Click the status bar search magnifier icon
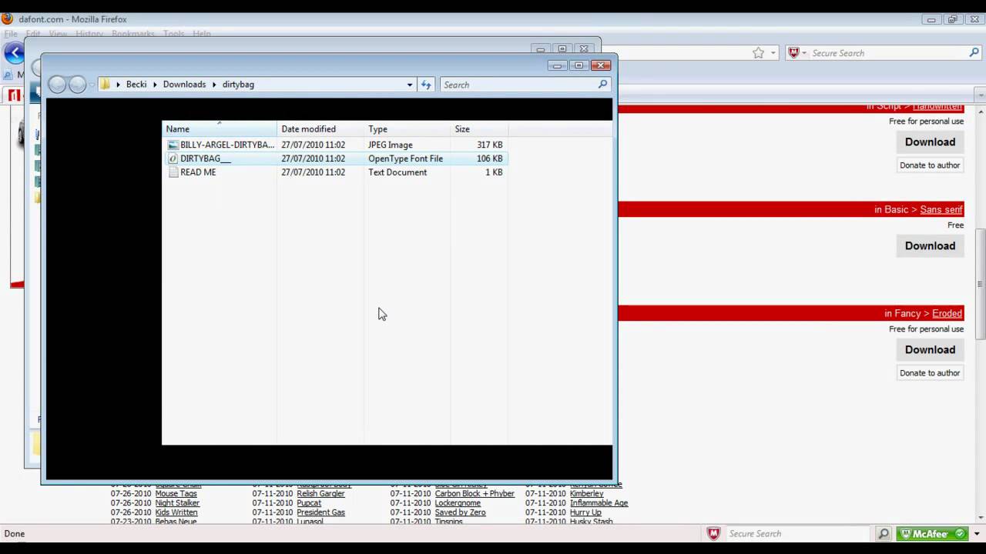This screenshot has width=986, height=554. (884, 533)
